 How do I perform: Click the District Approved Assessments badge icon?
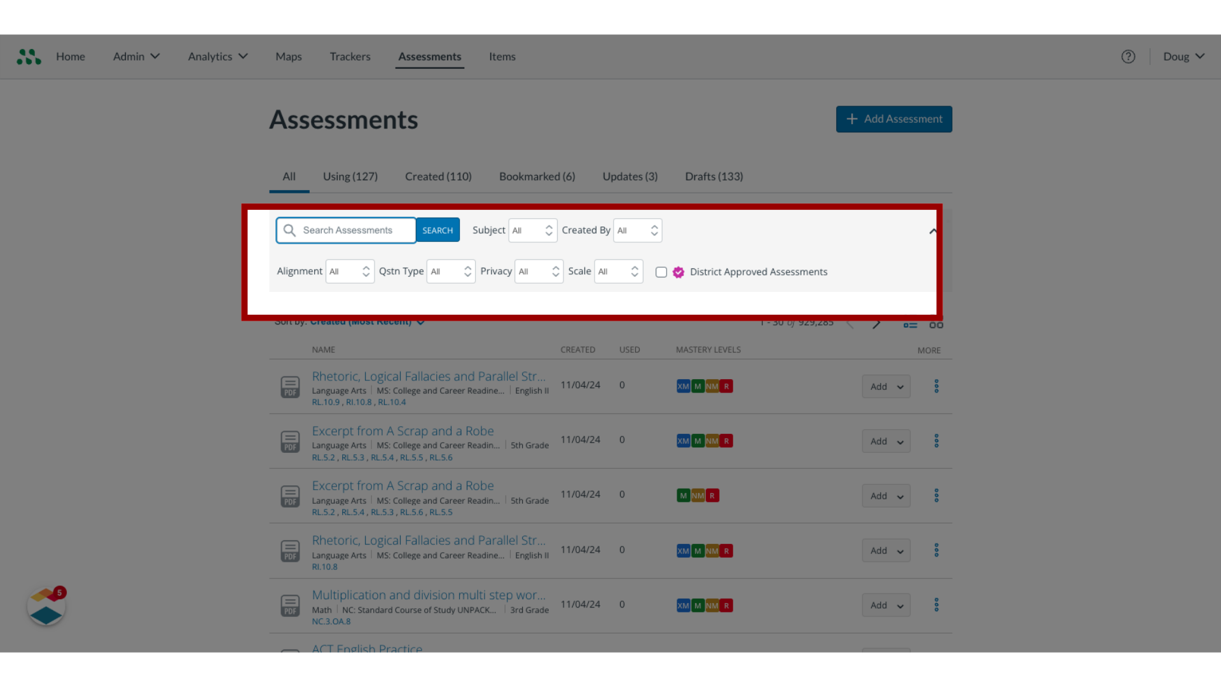point(679,272)
